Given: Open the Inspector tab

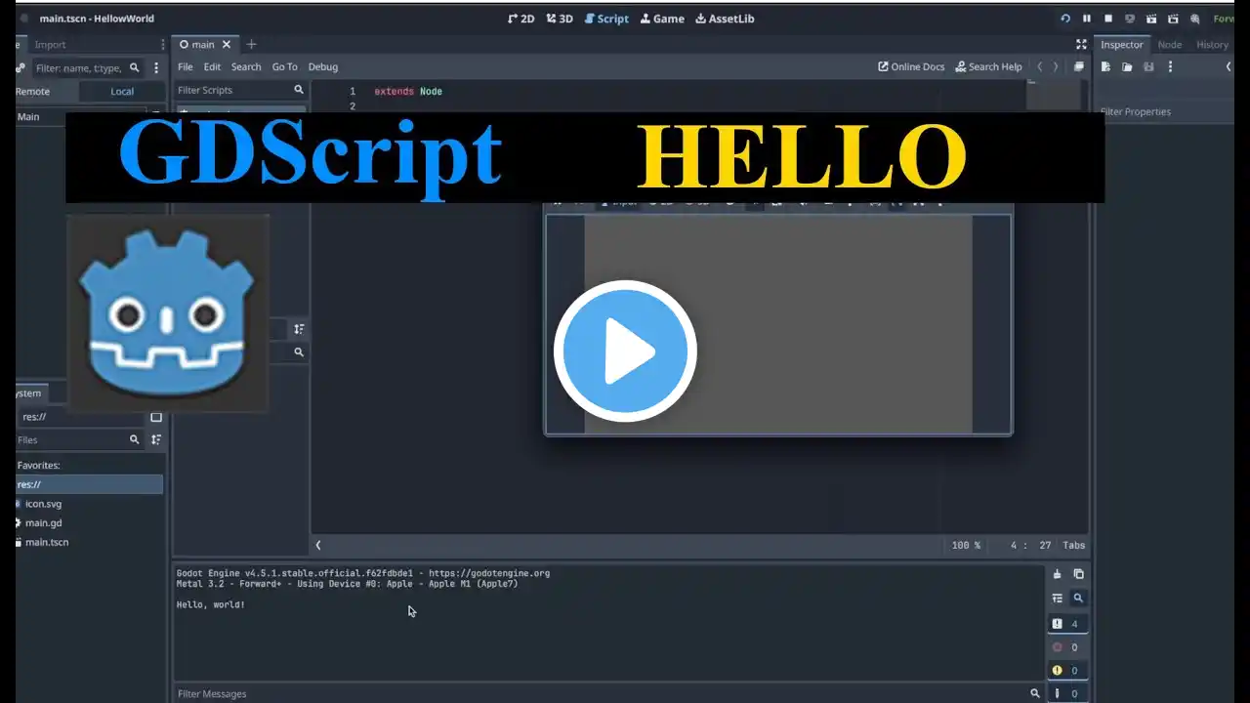Looking at the screenshot, I should [1122, 44].
